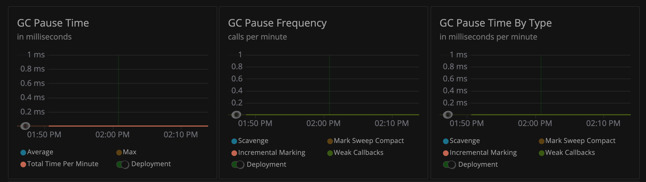Screen dimensions: 646x182
Task: Select the GC Pause Frequency chart title
Action: tap(278, 23)
